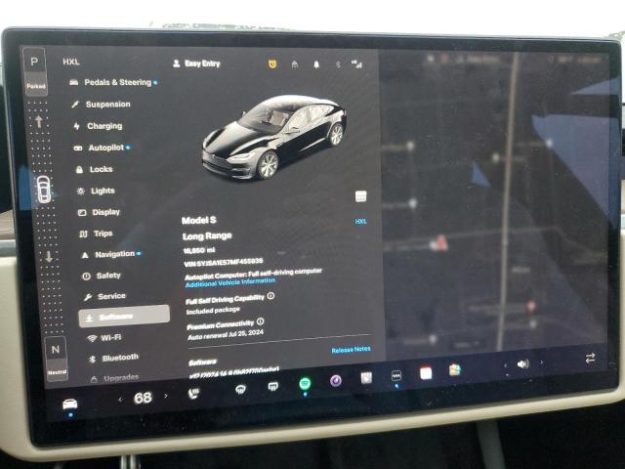Tap the info icon next to Full Self Driving Capability

coord(271,296)
